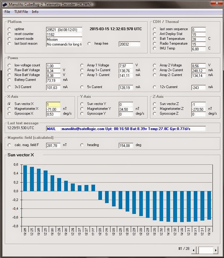Select the reset counter radio button
This screenshot has height=258, width=224.
click(9, 34)
